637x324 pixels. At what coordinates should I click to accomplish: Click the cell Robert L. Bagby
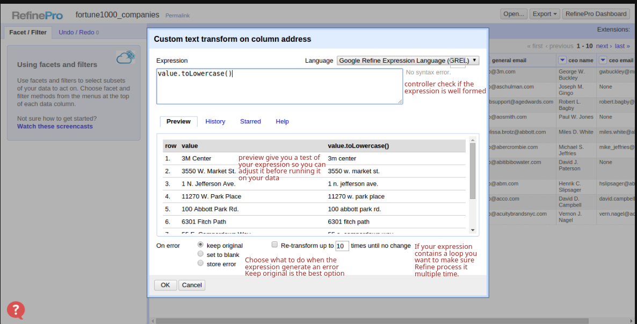coord(569,105)
